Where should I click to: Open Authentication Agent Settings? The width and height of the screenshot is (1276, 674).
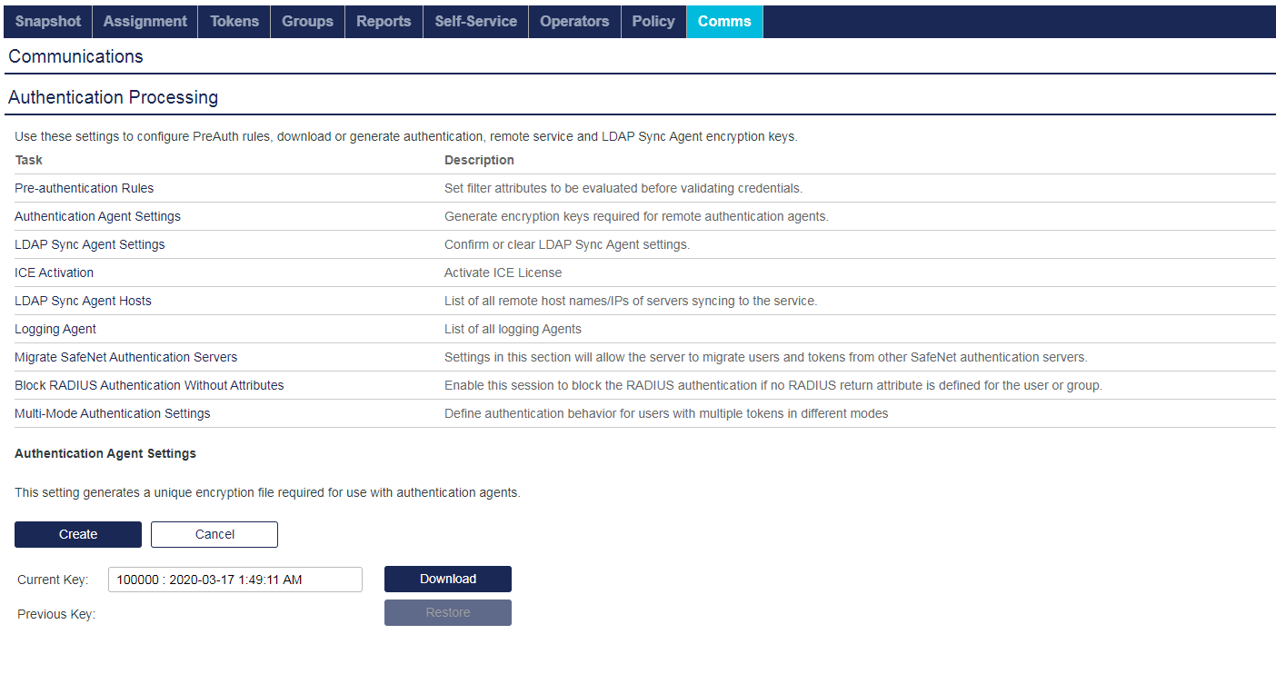[97, 216]
